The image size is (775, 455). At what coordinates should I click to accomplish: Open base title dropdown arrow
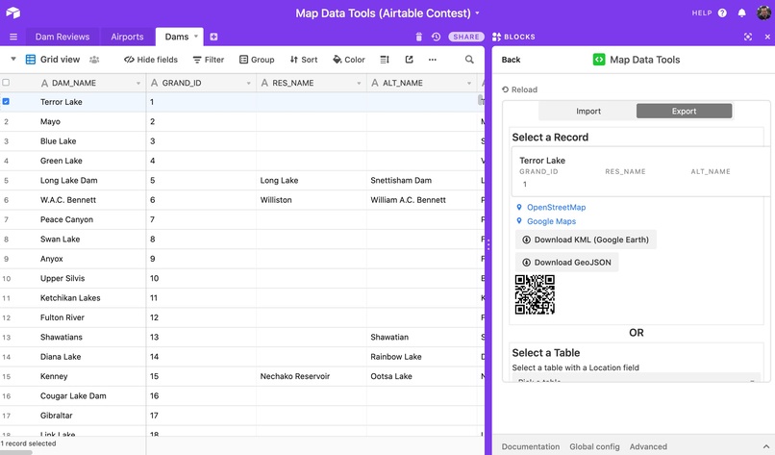pyautogui.click(x=477, y=13)
